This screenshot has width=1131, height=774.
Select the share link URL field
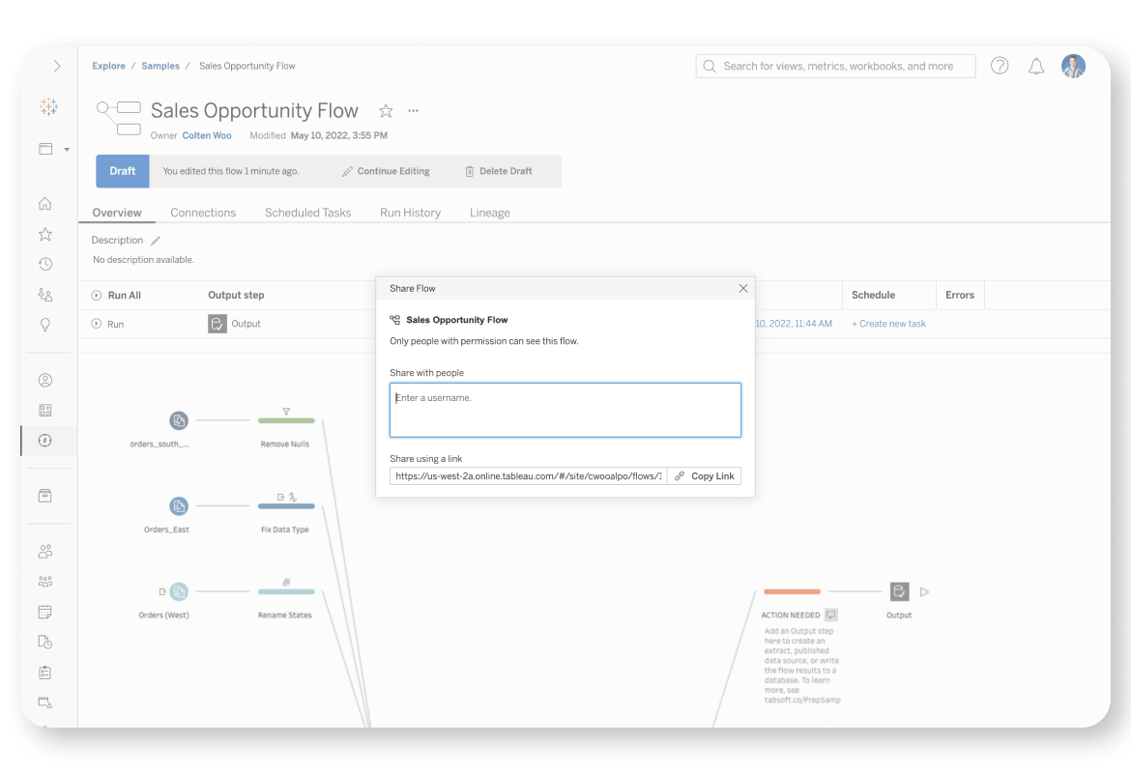[x=528, y=476]
